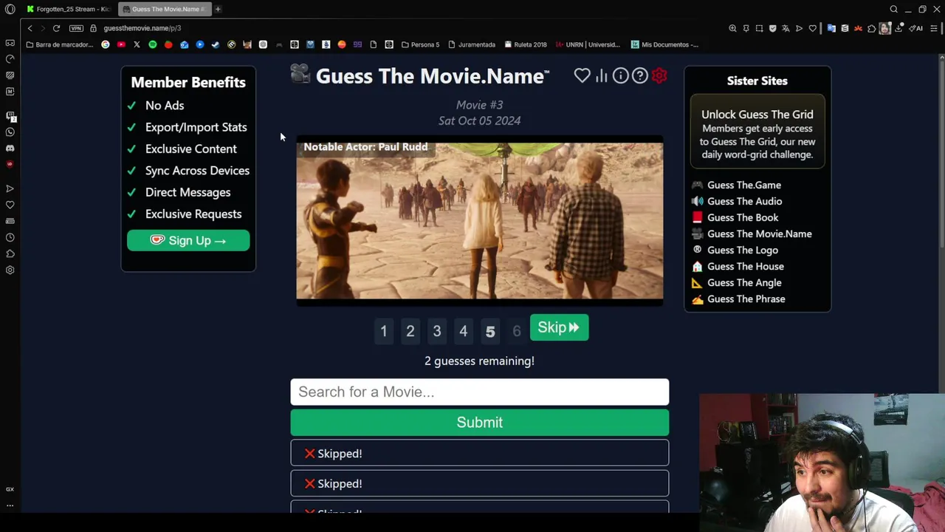Open the Mis Documentos bookmark

pyautogui.click(x=664, y=44)
